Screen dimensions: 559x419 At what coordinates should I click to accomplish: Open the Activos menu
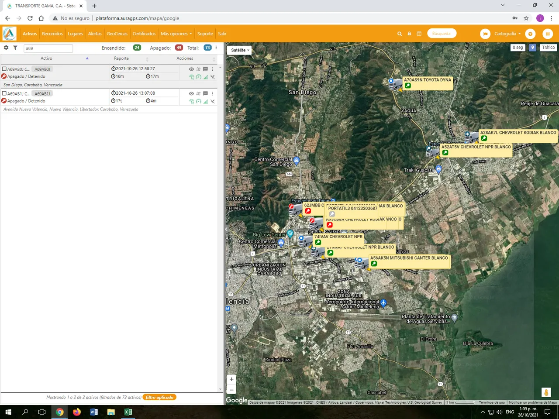[x=30, y=34]
